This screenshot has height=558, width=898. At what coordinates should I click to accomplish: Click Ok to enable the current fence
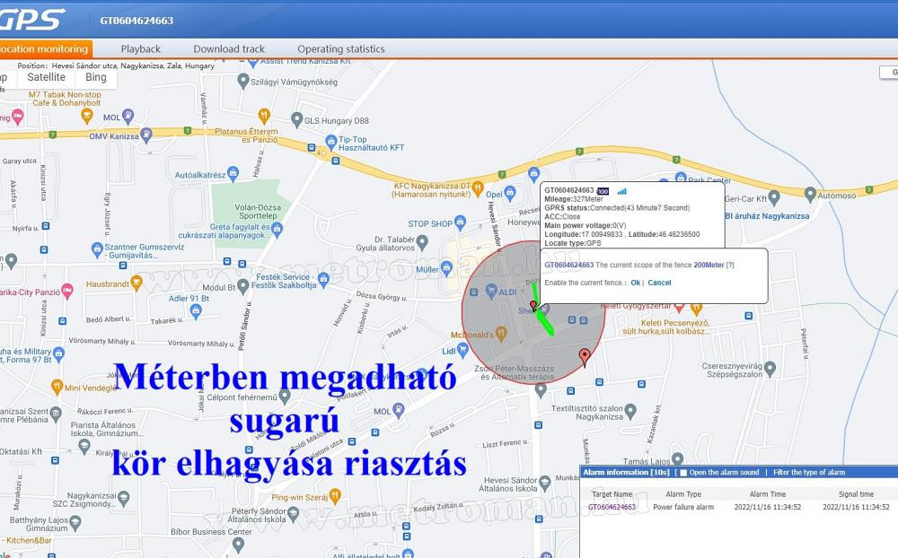point(635,283)
